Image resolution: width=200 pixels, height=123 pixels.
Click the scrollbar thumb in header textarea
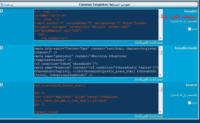tap(161, 16)
